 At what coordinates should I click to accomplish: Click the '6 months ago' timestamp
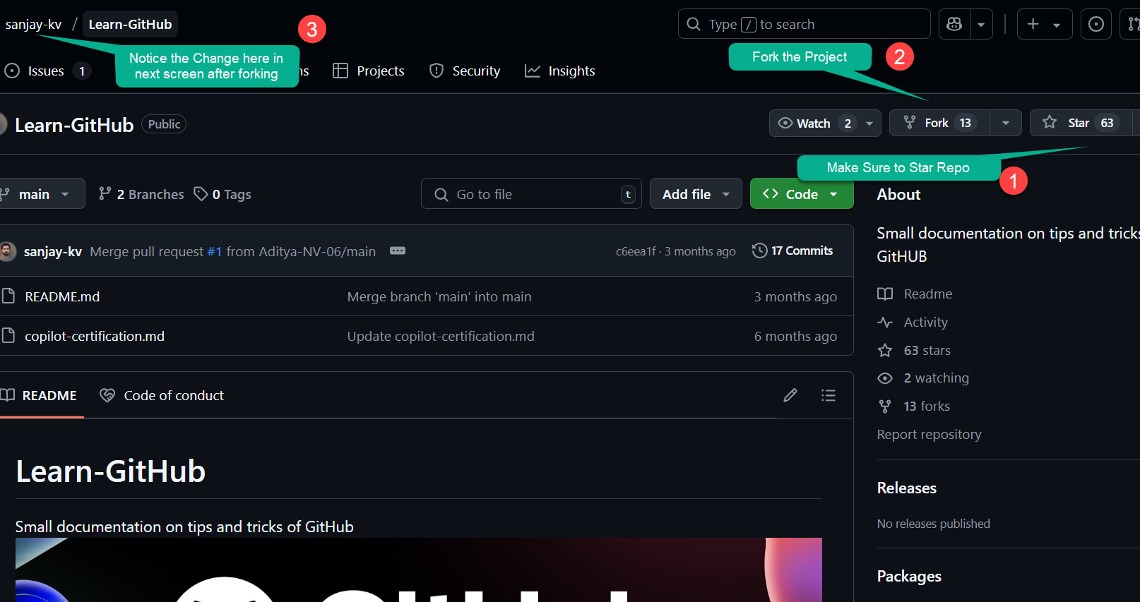pyautogui.click(x=795, y=337)
